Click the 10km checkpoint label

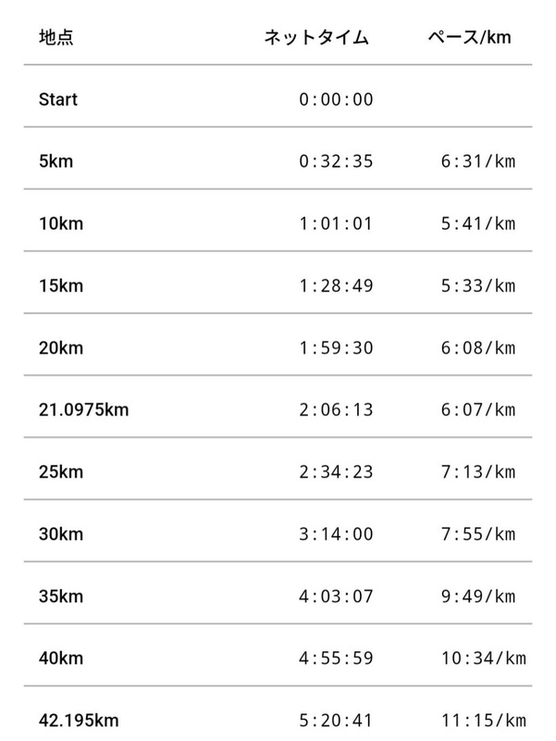(x=60, y=223)
